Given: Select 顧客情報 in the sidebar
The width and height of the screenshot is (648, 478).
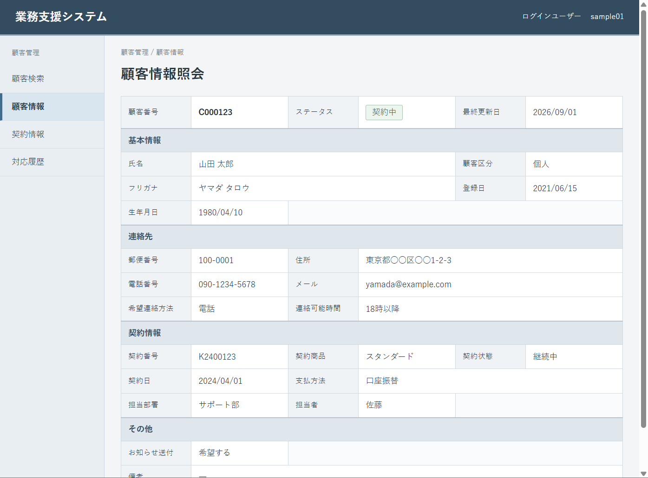Looking at the screenshot, I should (x=52, y=107).
